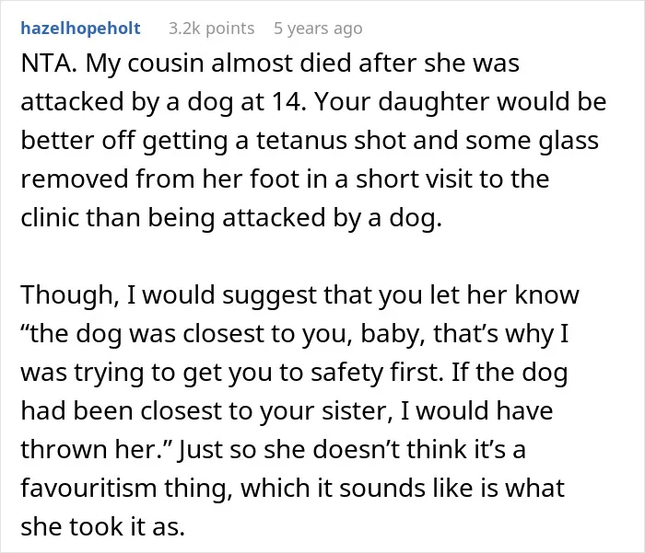This screenshot has width=645, height=553.
Task: Click the word 'Though' starting second paragraph
Action: pos(67,295)
